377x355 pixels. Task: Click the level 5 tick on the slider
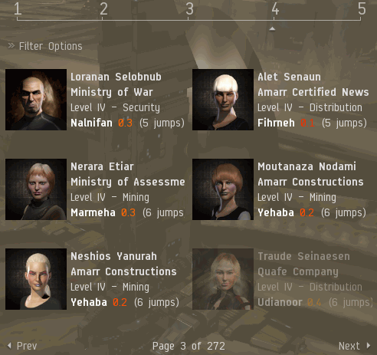click(362, 9)
